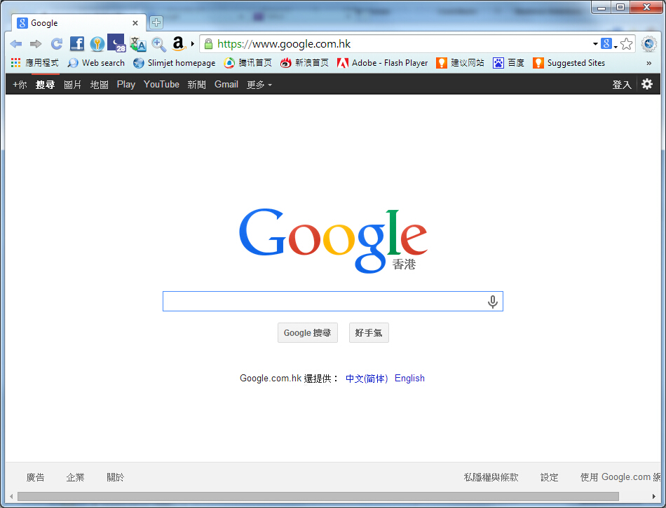Open the address bar history dropdown
This screenshot has width=666, height=508.
tap(595, 43)
